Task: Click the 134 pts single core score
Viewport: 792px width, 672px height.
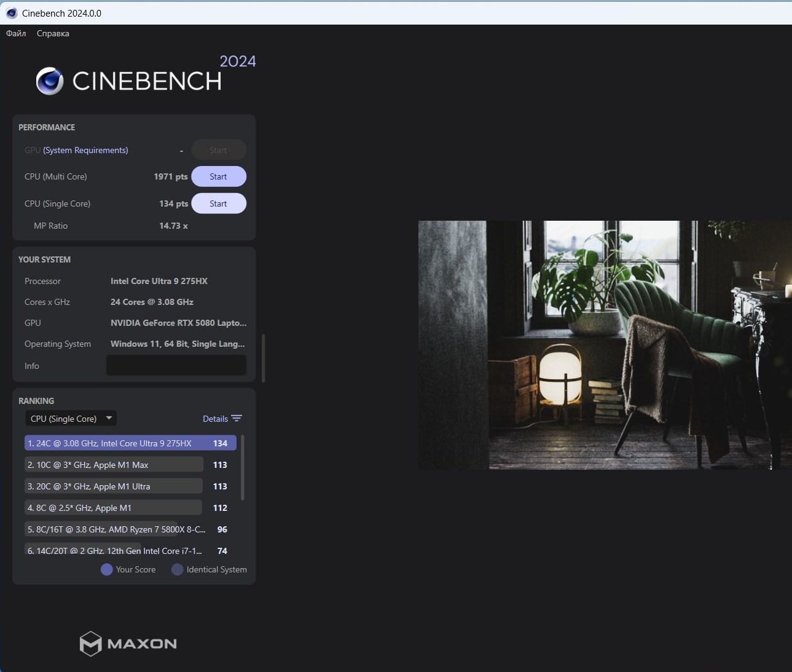Action: pyautogui.click(x=173, y=204)
